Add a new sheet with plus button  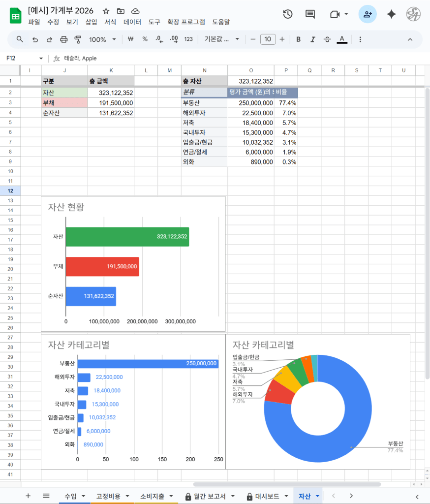click(x=28, y=496)
